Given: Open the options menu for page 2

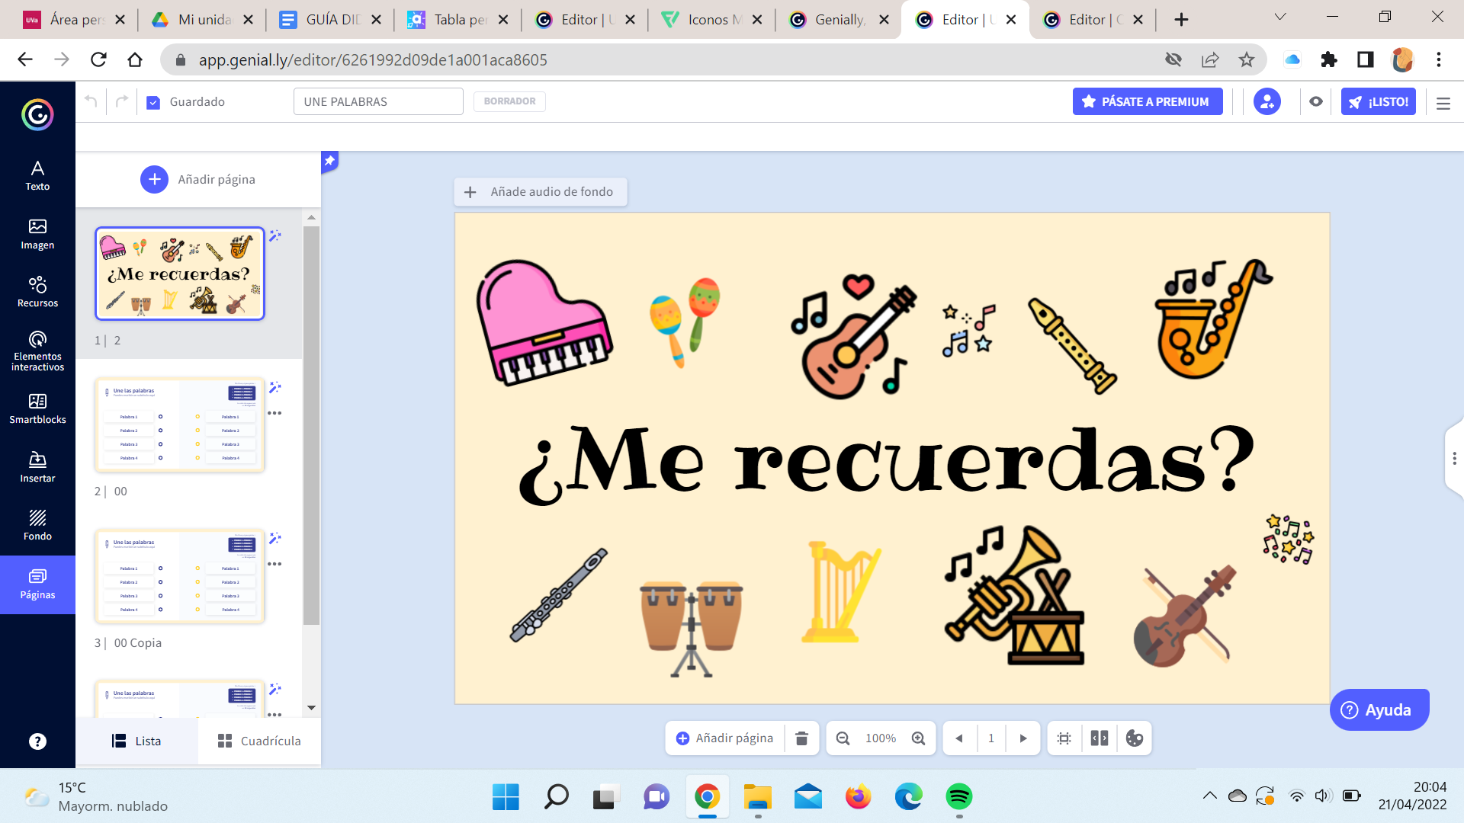Looking at the screenshot, I should 274,413.
